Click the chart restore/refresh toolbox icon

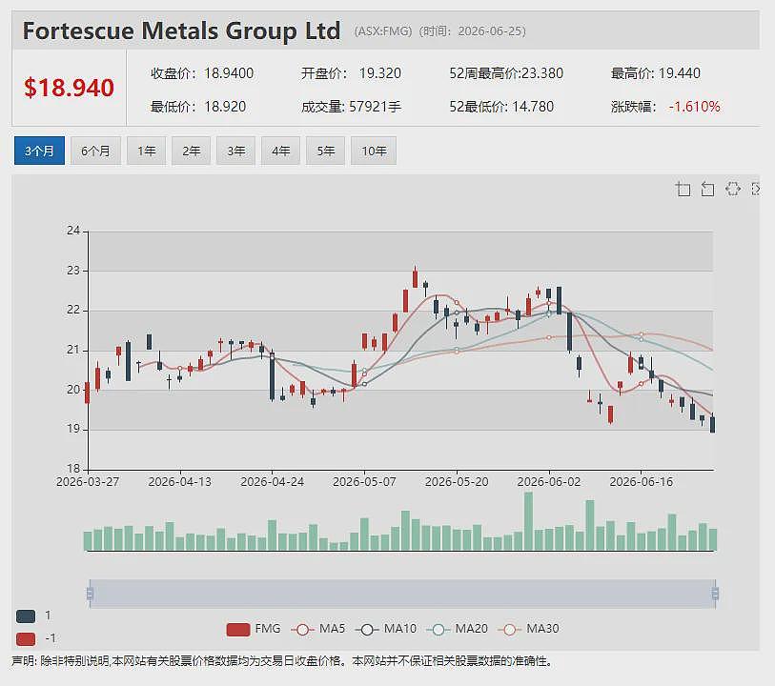[732, 189]
